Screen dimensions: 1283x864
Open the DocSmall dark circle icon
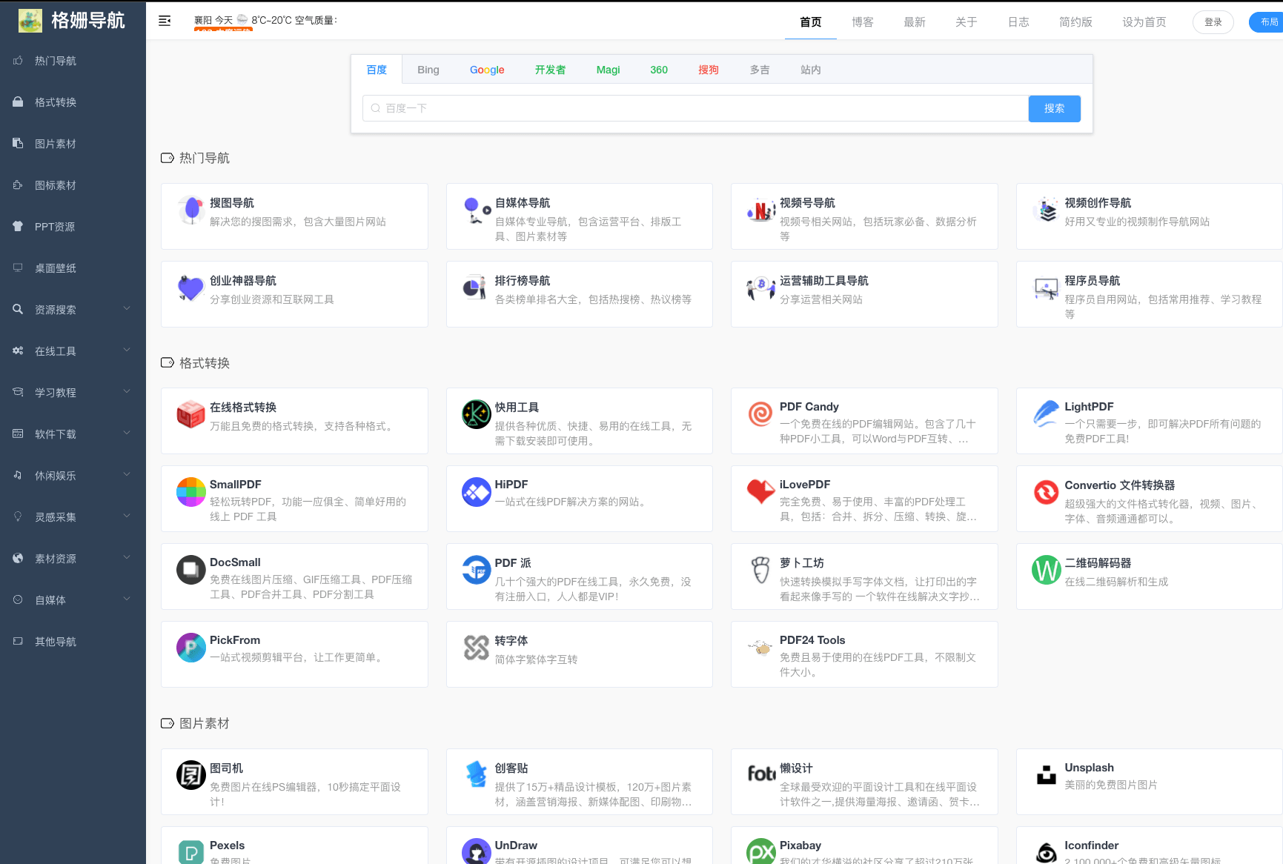[x=190, y=570]
